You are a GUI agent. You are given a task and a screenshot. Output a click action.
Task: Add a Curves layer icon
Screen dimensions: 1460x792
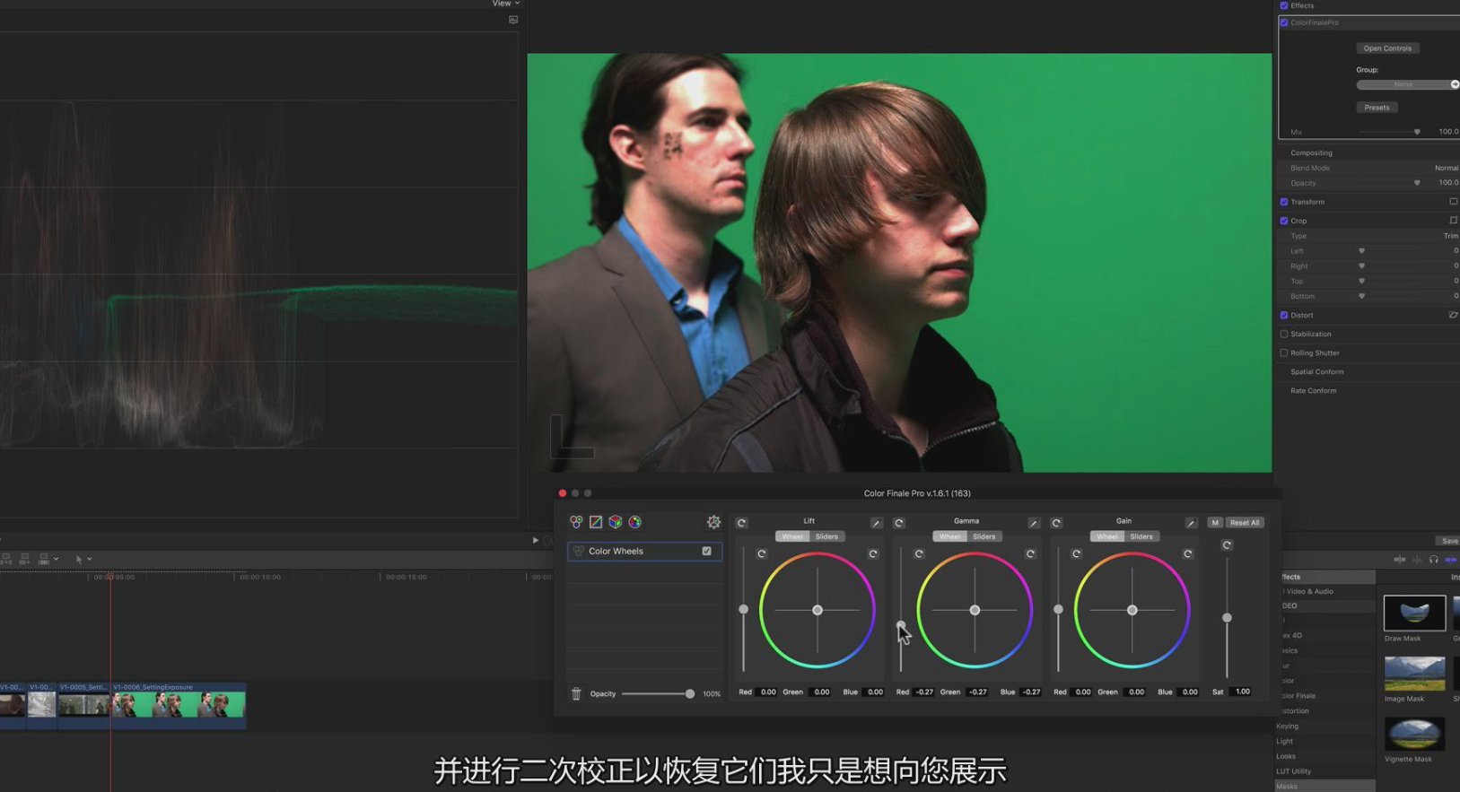pos(596,522)
